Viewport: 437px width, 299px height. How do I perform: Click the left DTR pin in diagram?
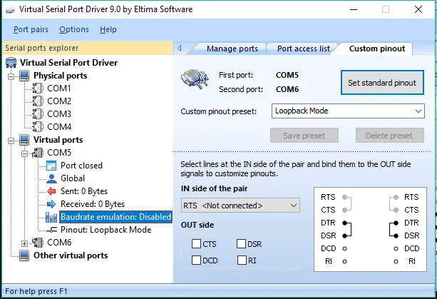tap(345, 223)
